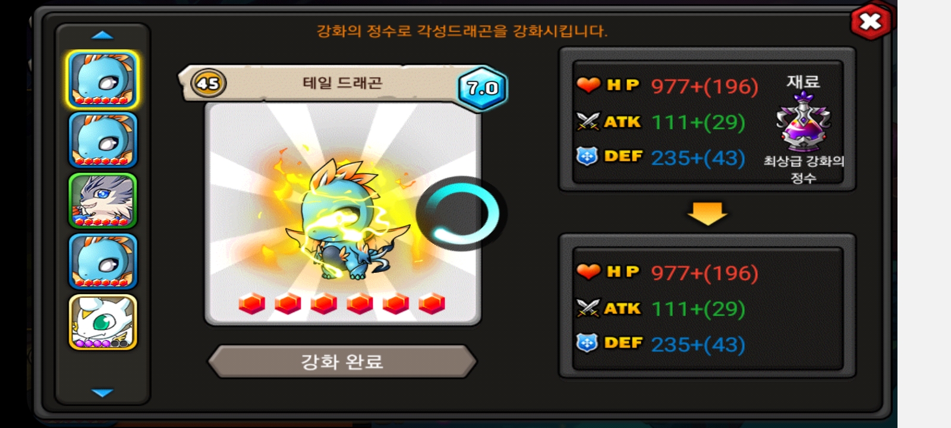Select the white dragon portrait with green eye
This screenshot has width=951, height=428.
pos(103,322)
